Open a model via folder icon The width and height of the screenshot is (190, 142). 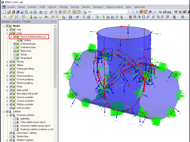[9, 12]
